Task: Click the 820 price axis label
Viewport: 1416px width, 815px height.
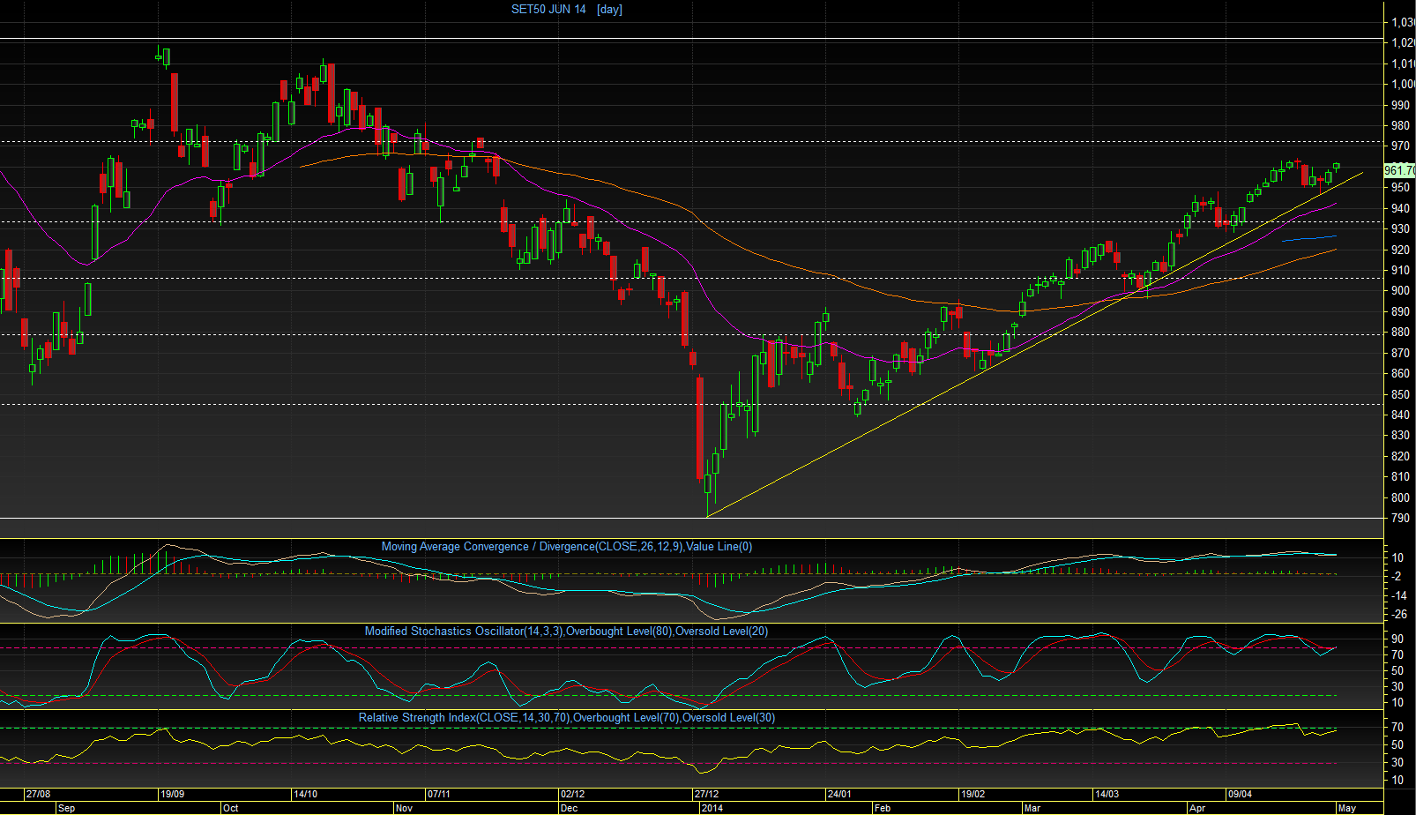Action: pyautogui.click(x=1400, y=457)
